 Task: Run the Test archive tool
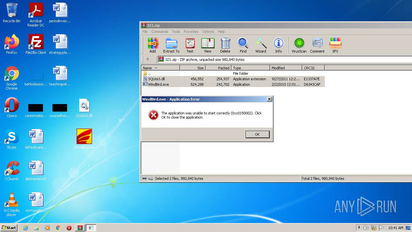pos(190,45)
